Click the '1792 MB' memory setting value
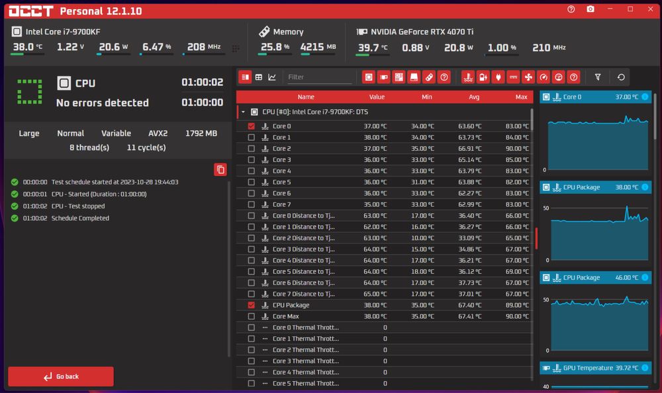 (x=201, y=134)
